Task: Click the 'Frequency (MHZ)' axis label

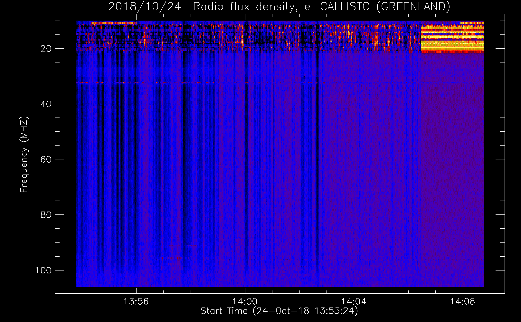Action: (x=24, y=155)
